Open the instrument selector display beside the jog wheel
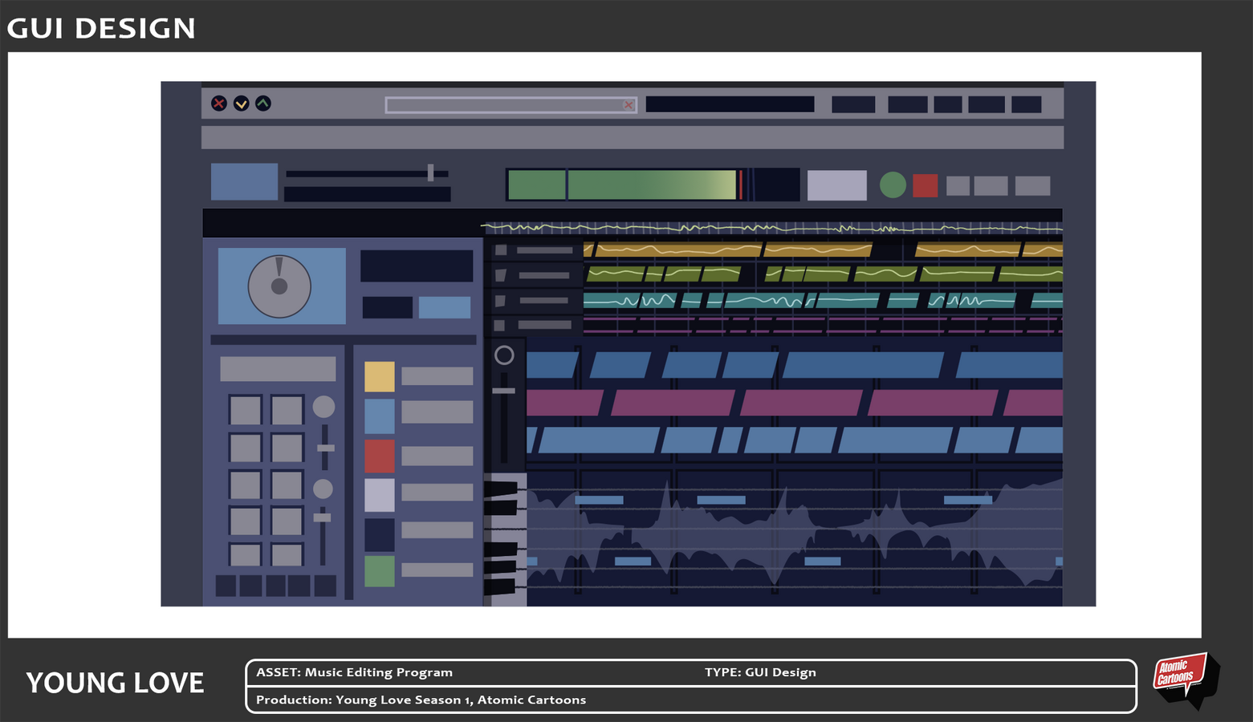 coord(417,266)
